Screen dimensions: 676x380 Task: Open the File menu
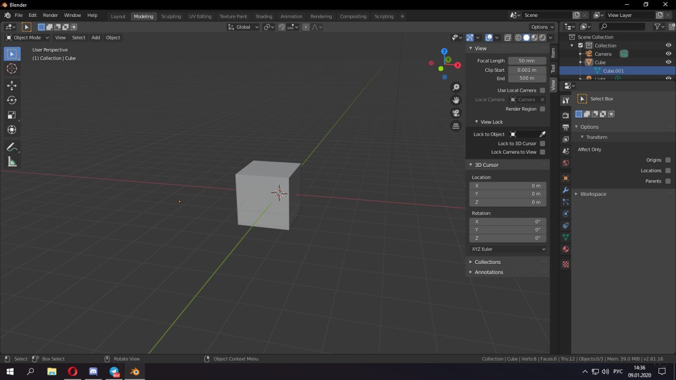18,16
